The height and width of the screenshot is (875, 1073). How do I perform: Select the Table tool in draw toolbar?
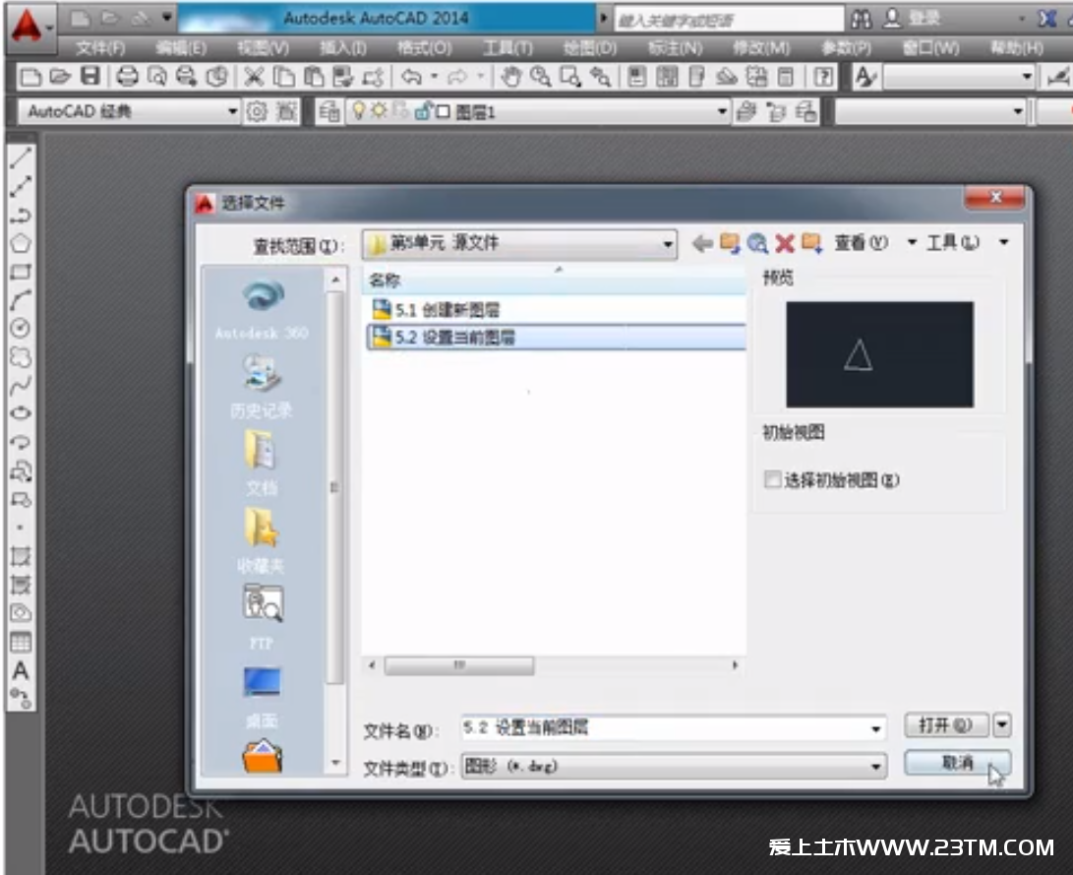tap(20, 642)
